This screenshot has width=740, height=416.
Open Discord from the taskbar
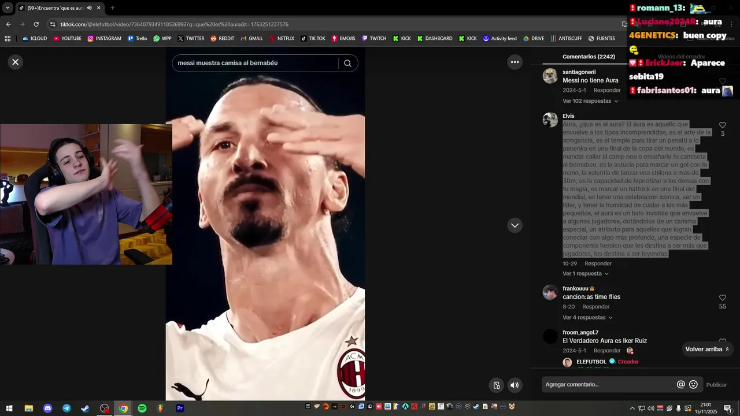47,408
